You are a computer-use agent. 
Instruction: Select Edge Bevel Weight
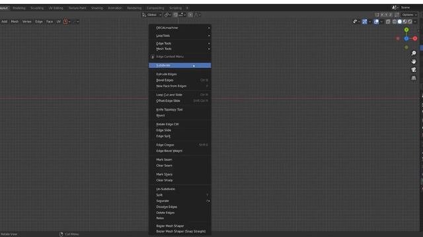(x=180, y=151)
